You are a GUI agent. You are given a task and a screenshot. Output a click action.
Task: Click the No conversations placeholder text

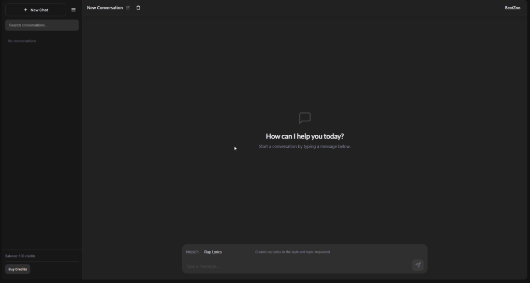coord(22,41)
